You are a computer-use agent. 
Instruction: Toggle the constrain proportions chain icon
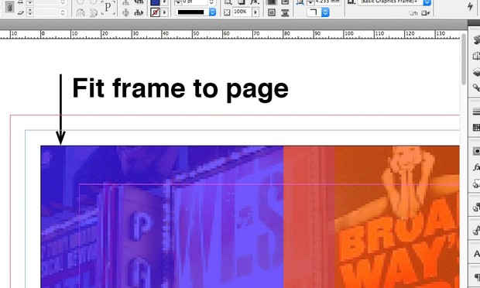coord(10,7)
